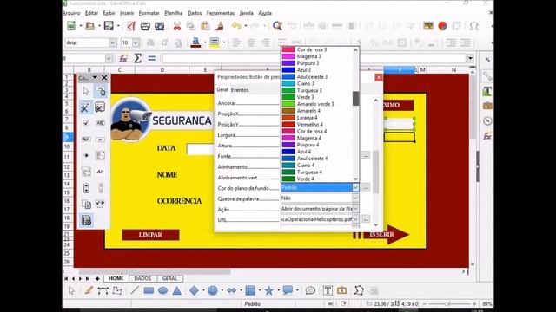Switch to the DADOS sheet tab
This screenshot has width=556, height=312.
tap(142, 278)
